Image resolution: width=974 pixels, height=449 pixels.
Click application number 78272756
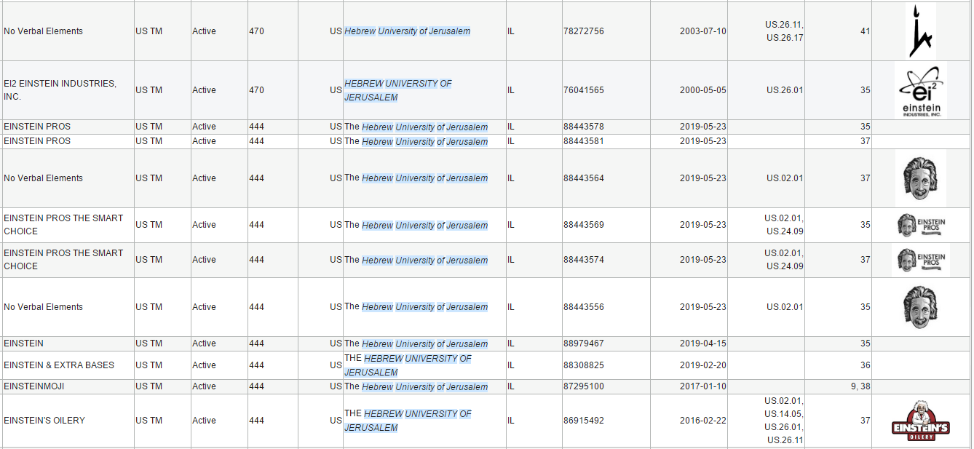[x=584, y=31]
